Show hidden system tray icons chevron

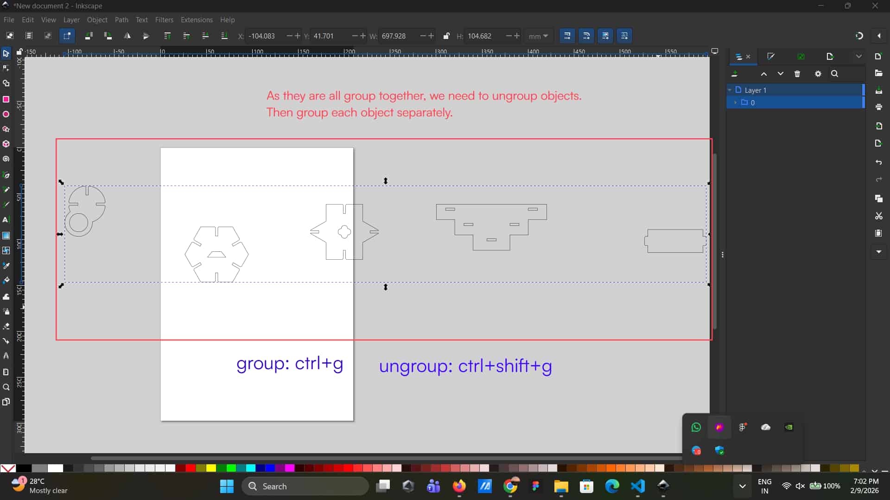742,486
